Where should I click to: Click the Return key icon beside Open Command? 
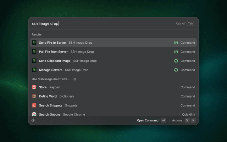(x=164, y=120)
